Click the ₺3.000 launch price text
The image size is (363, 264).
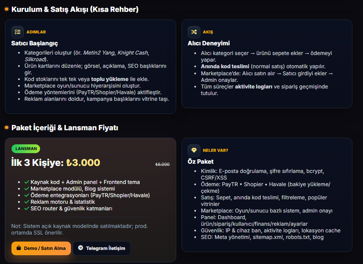[x=83, y=162]
